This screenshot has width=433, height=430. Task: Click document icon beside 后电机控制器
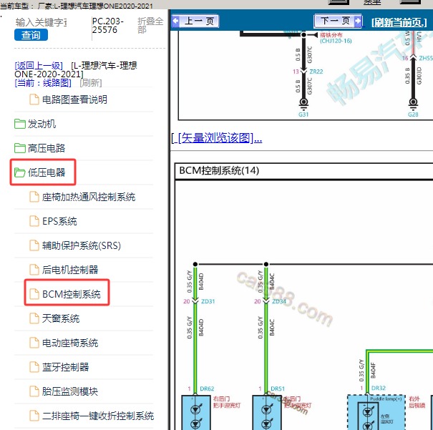click(x=34, y=270)
